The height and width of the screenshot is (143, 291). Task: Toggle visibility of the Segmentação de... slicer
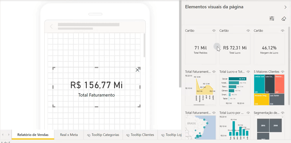coord(282,113)
